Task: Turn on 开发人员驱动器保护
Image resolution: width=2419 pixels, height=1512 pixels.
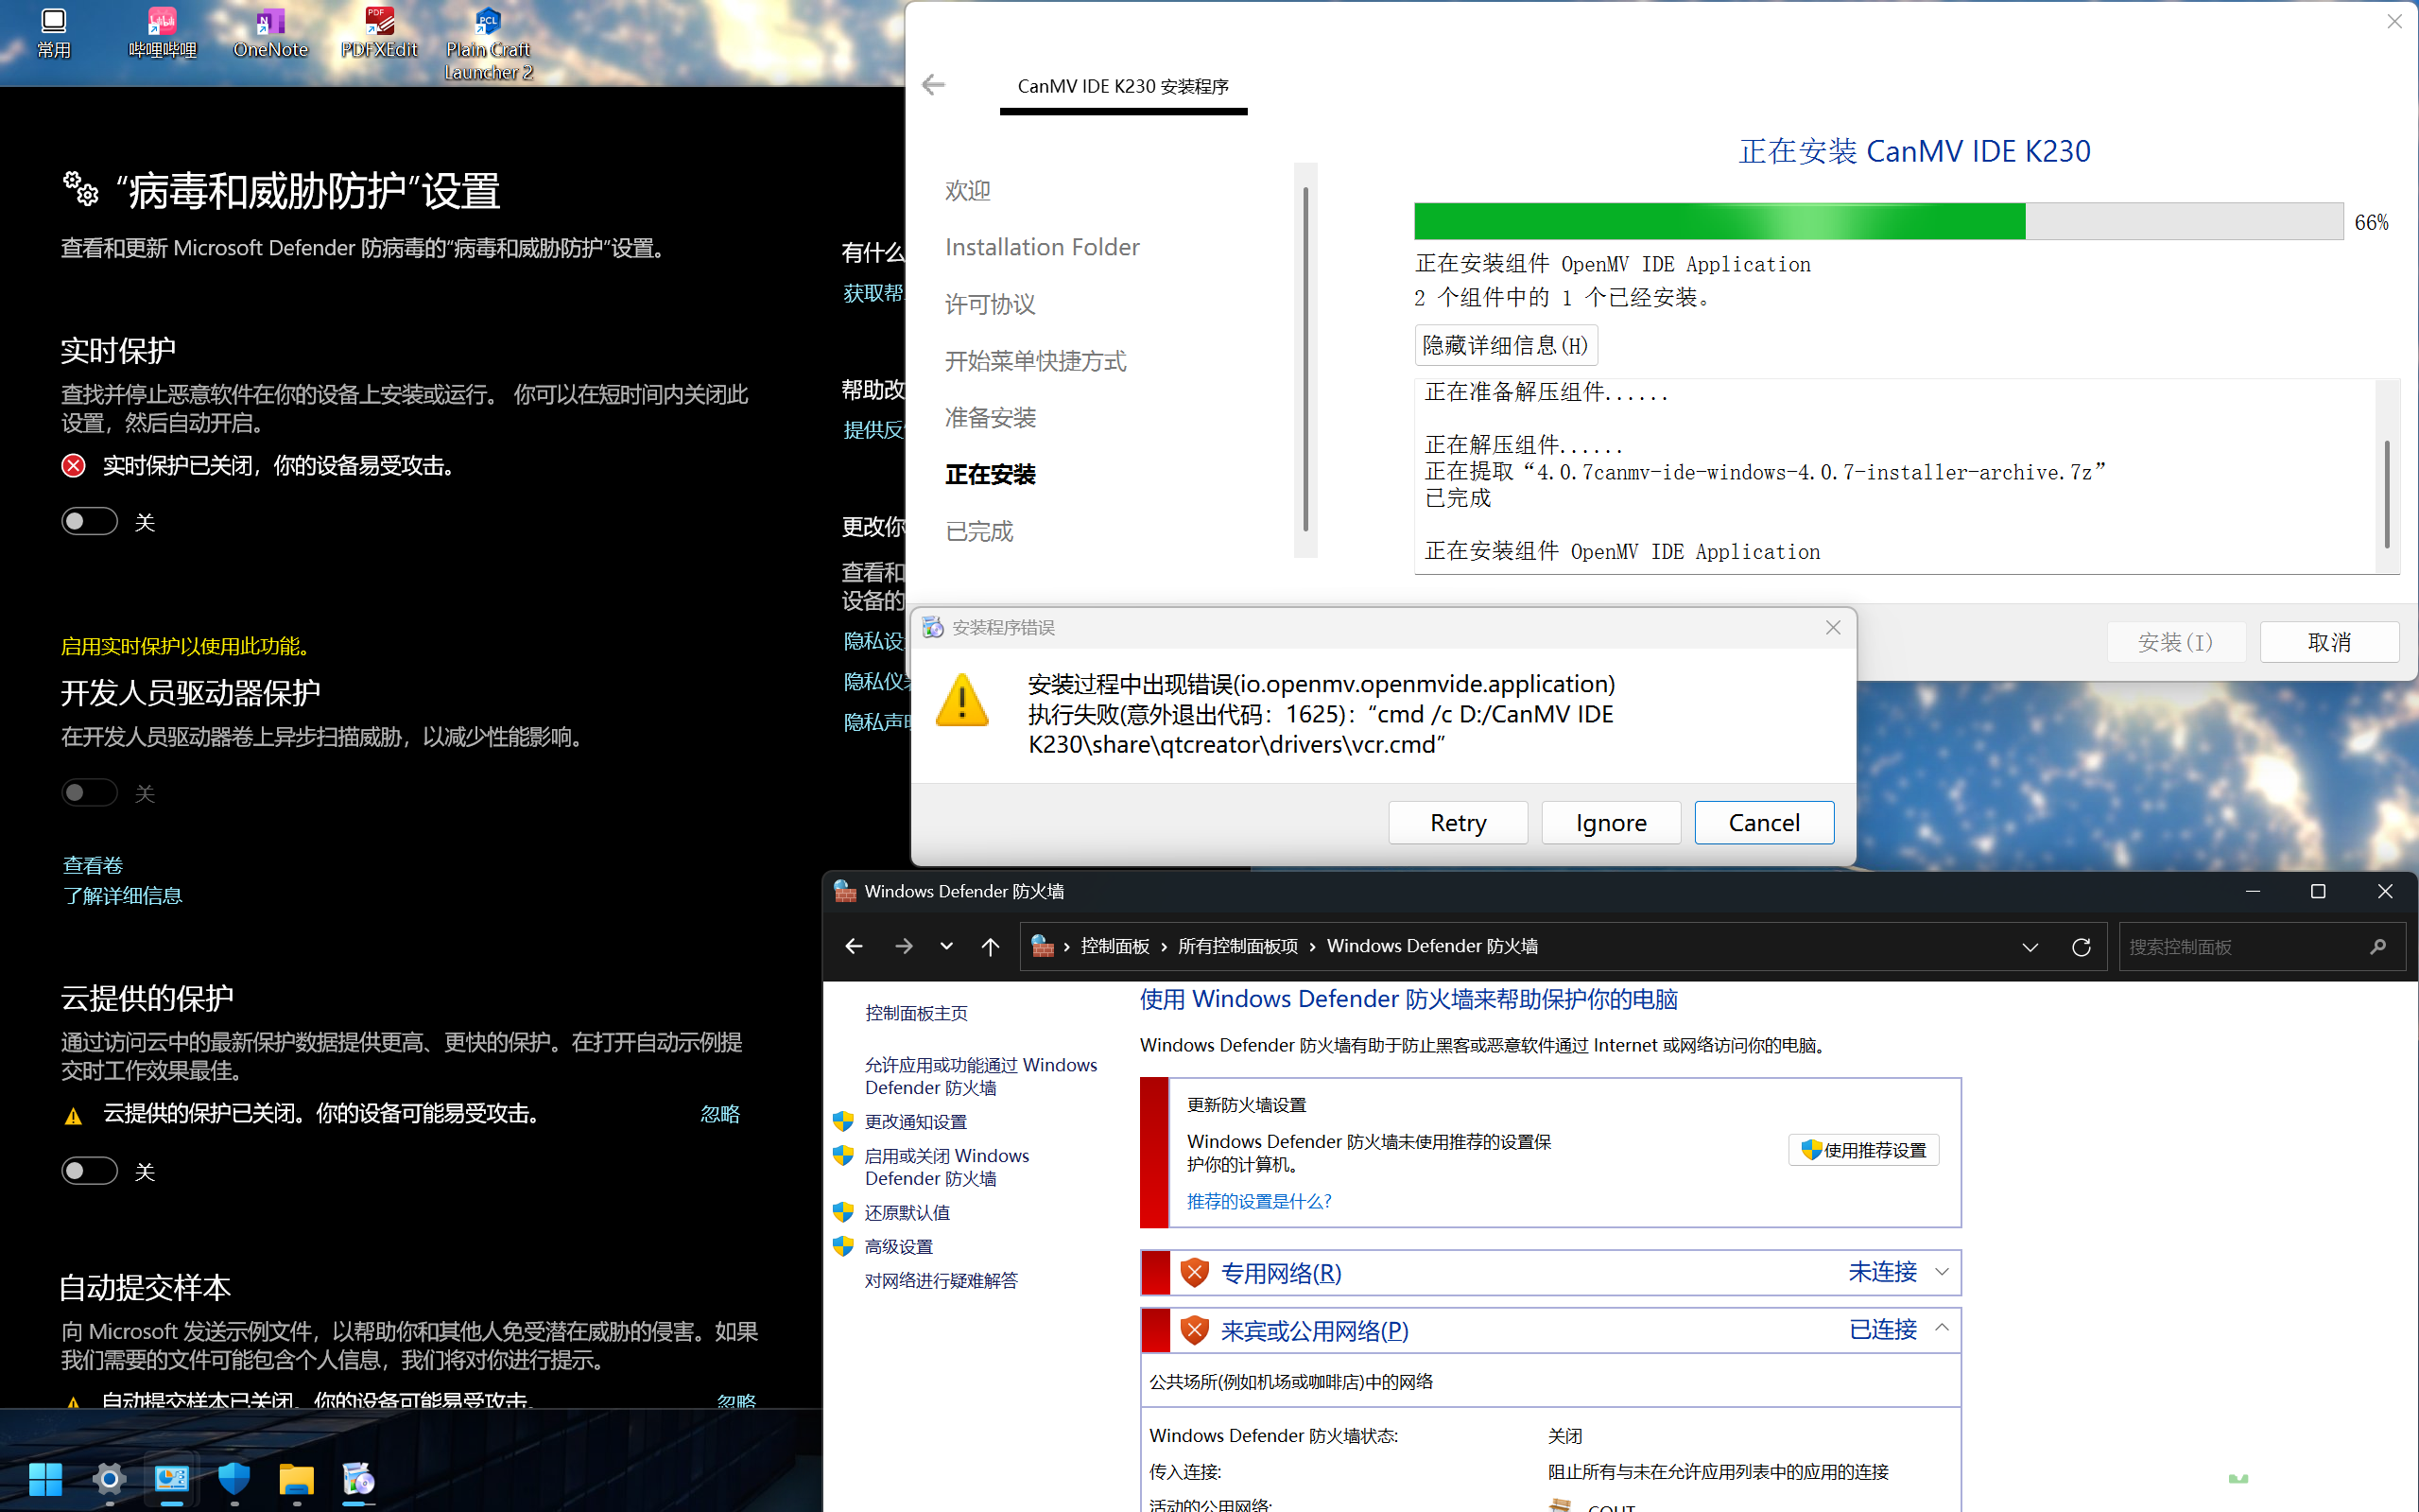Action: [89, 792]
